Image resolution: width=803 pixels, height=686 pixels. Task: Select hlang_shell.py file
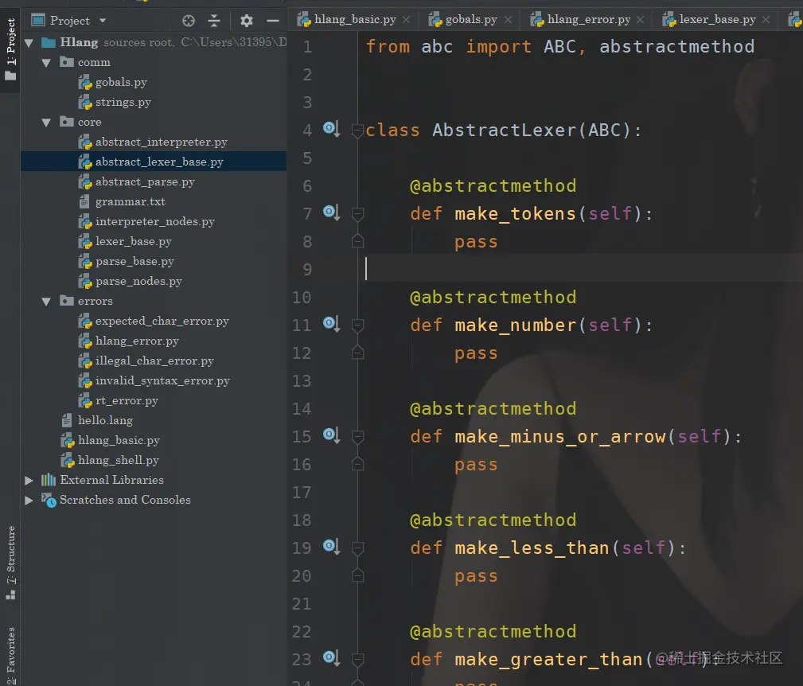click(x=119, y=461)
